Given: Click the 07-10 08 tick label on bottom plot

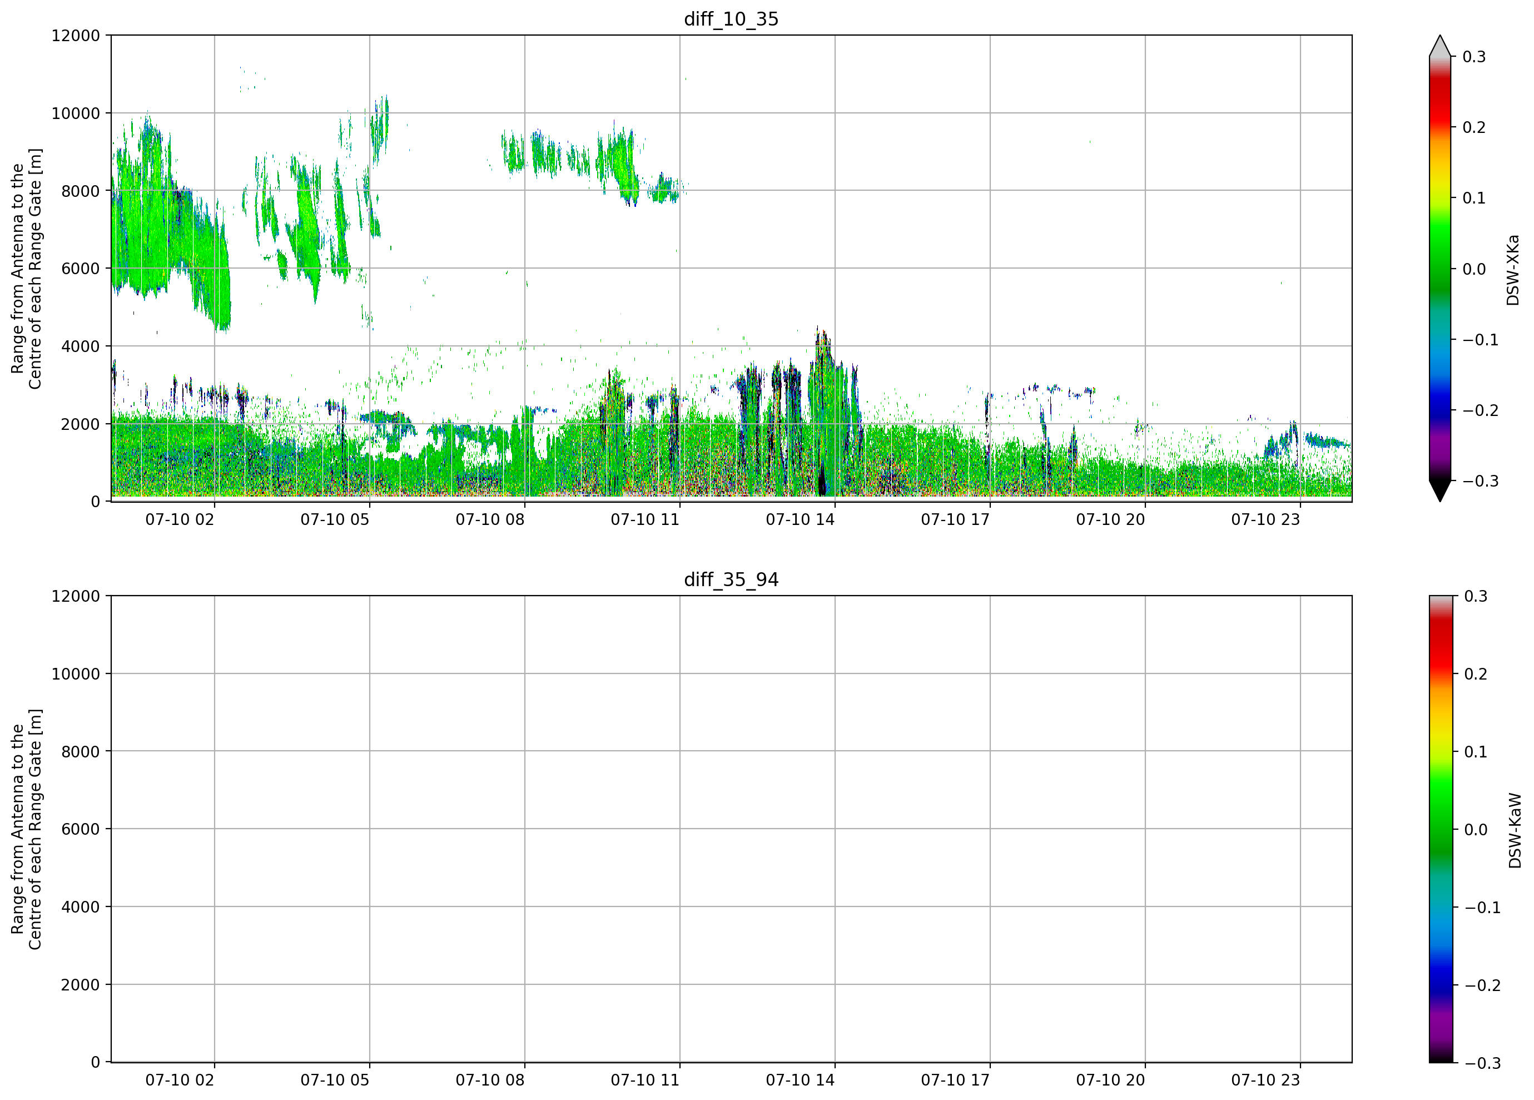Looking at the screenshot, I should 490,1081.
